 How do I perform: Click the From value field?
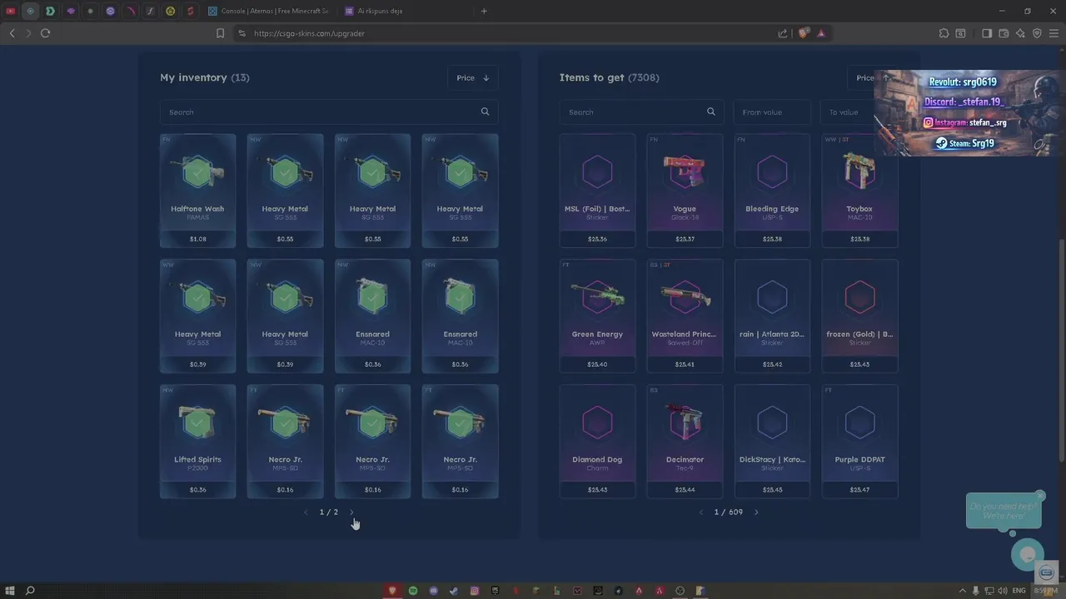(x=772, y=111)
